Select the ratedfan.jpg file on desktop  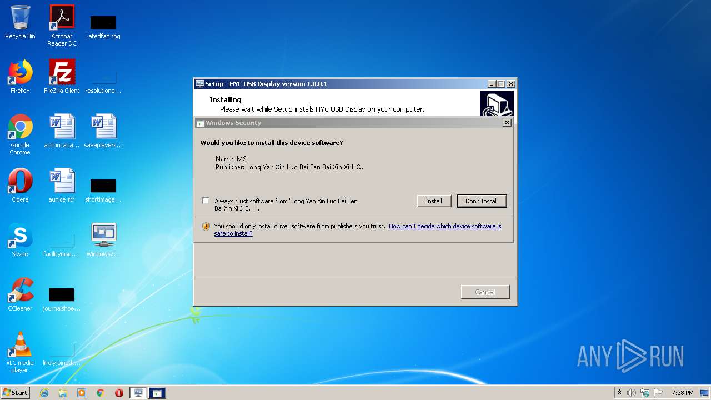(x=103, y=27)
